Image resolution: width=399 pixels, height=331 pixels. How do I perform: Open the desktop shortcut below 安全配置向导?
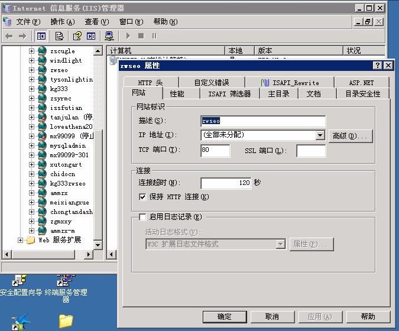click(21, 323)
